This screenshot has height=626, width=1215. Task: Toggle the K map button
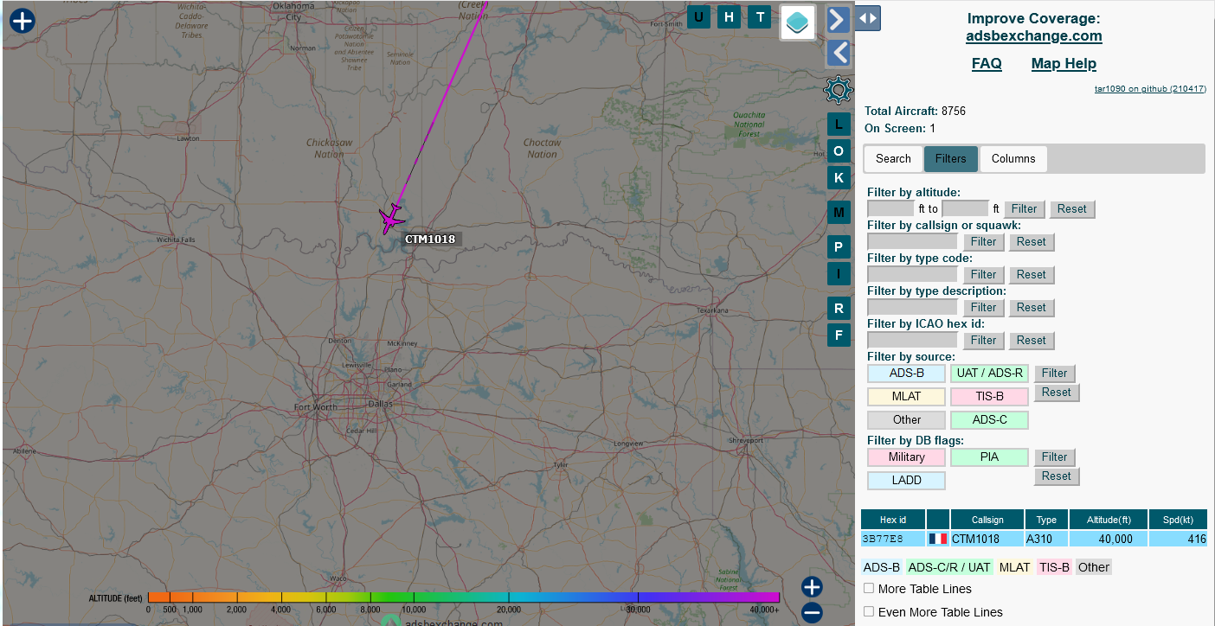pos(839,178)
